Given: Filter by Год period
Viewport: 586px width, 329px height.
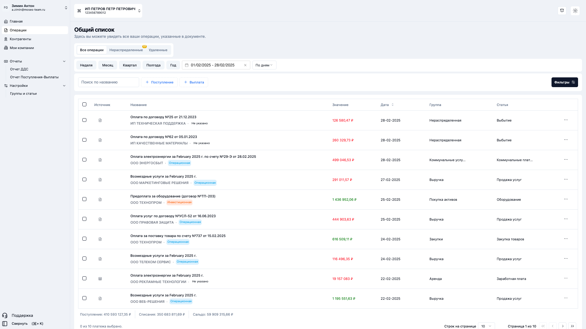Looking at the screenshot, I should tap(173, 65).
